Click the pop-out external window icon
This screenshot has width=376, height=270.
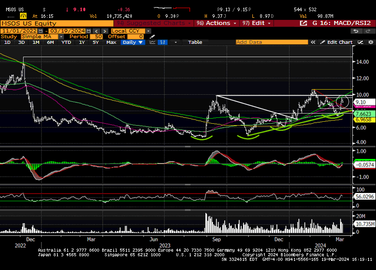pos(303,23)
